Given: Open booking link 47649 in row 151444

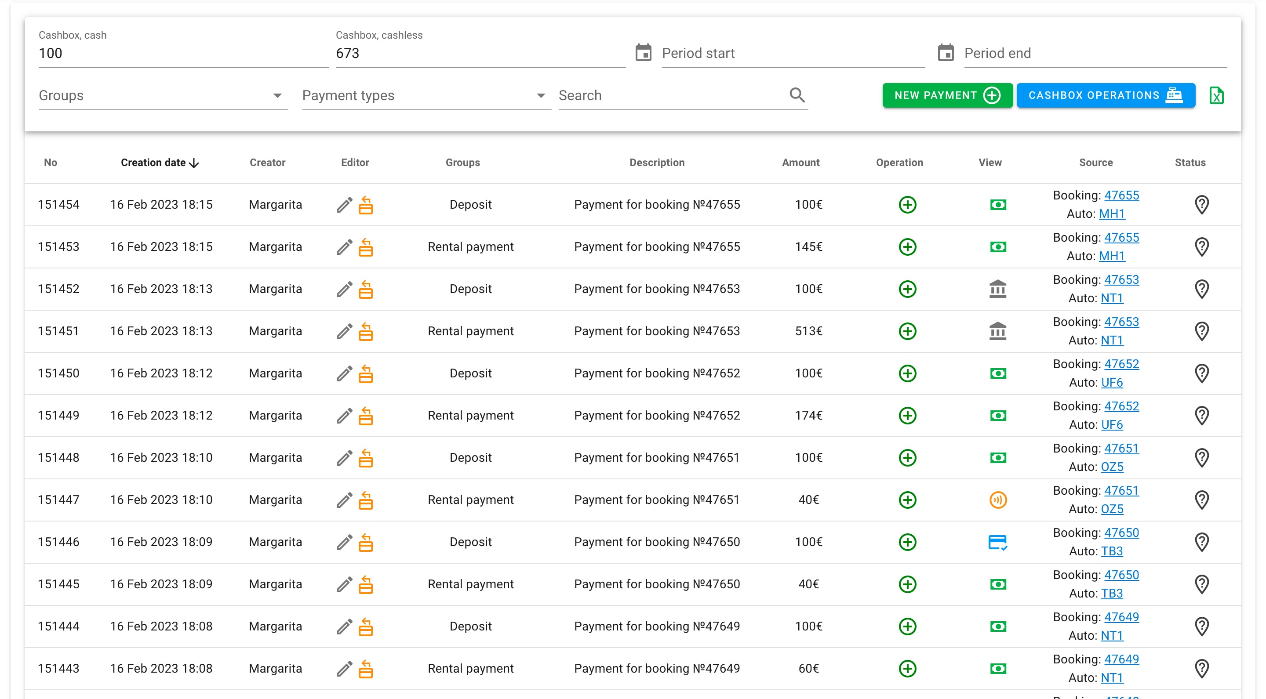Looking at the screenshot, I should [1121, 617].
